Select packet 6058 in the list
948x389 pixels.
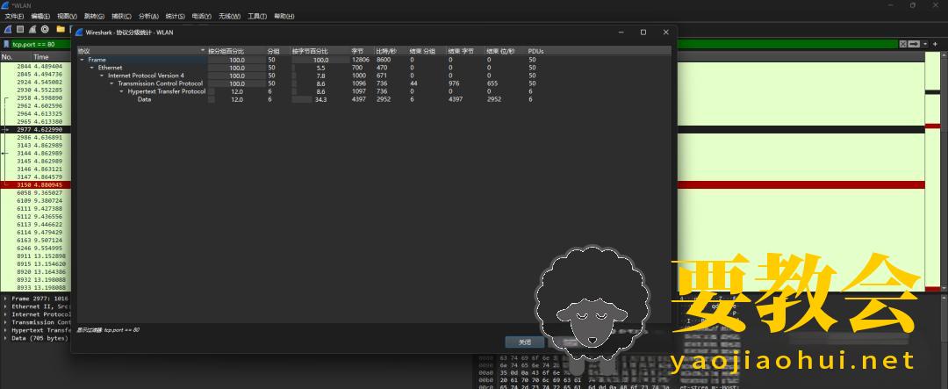[x=36, y=192]
